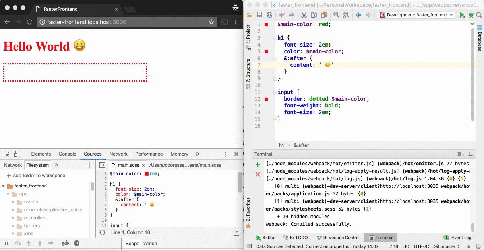The image size is (484, 250).
Task: Bookmark the page with the star icon
Action: [211, 22]
